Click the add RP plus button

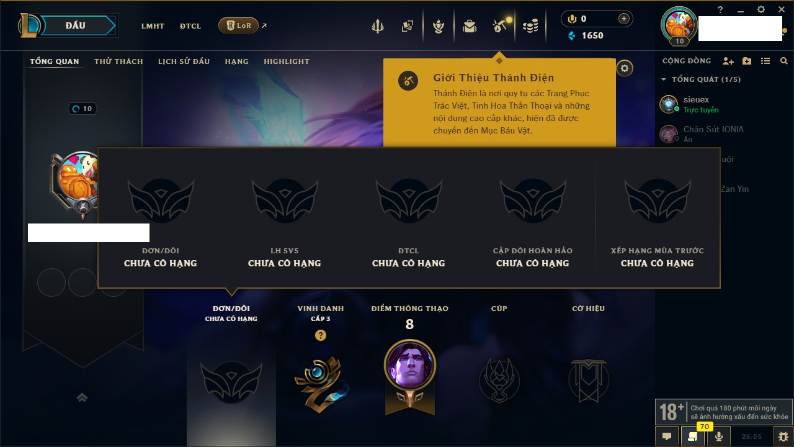[623, 19]
